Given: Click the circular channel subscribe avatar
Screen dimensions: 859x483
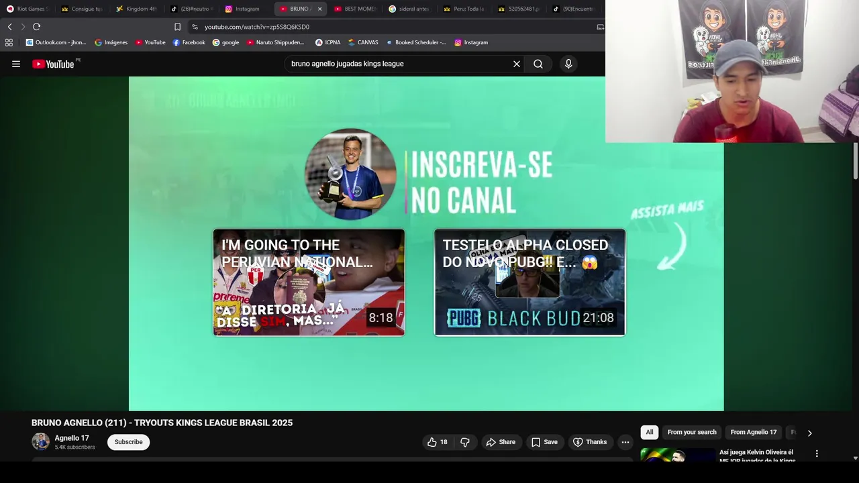Looking at the screenshot, I should coord(350,174).
